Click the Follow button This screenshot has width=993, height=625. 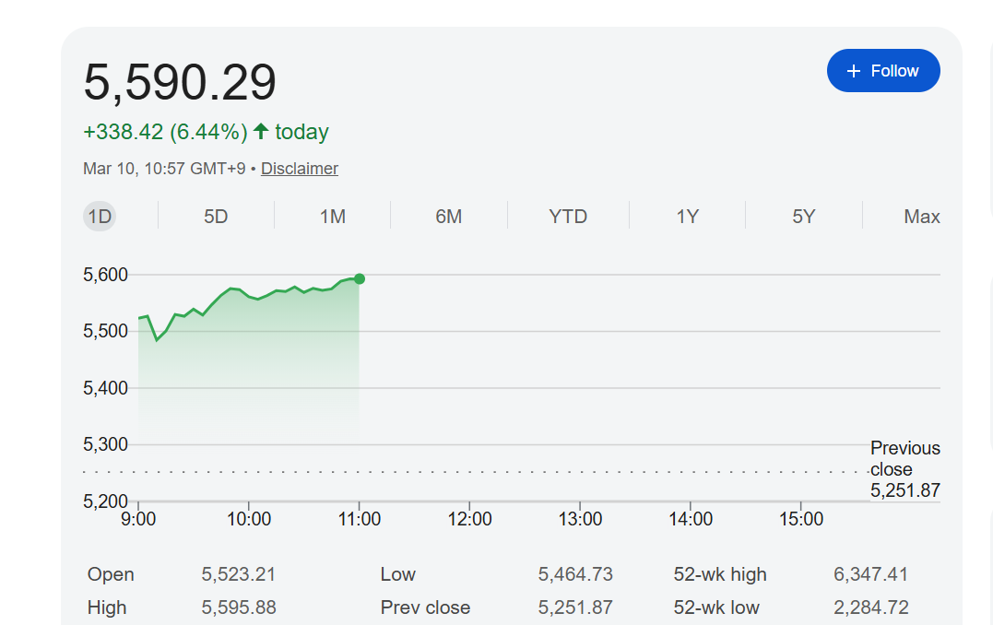882,71
